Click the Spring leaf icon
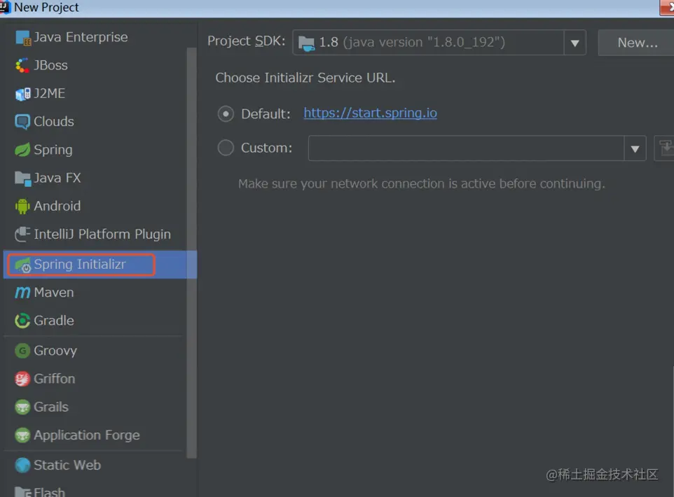 [22, 150]
